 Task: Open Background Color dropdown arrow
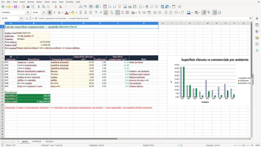coord(76,13)
